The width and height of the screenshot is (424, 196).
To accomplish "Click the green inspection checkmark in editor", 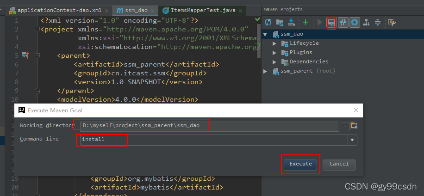I will (257, 19).
